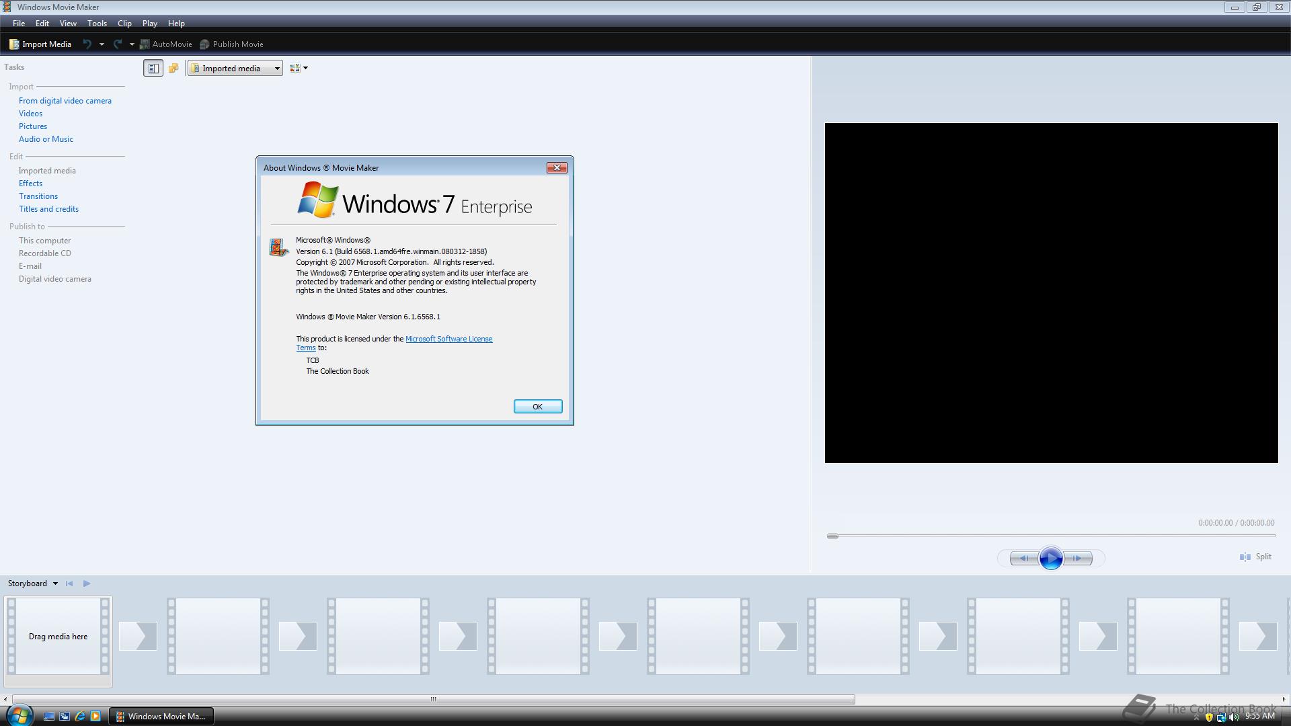Click Recordable CD under Publish to
Screen dimensions: 1291x726
point(45,253)
